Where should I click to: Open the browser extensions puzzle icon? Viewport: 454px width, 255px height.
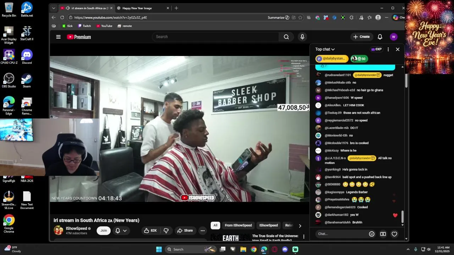351,17
